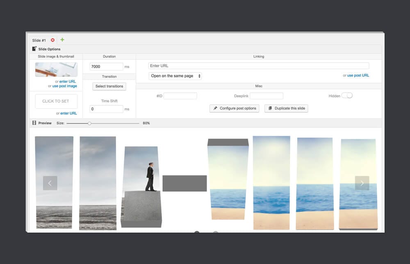Click the copy icon on Duplicate this slide

(270, 109)
